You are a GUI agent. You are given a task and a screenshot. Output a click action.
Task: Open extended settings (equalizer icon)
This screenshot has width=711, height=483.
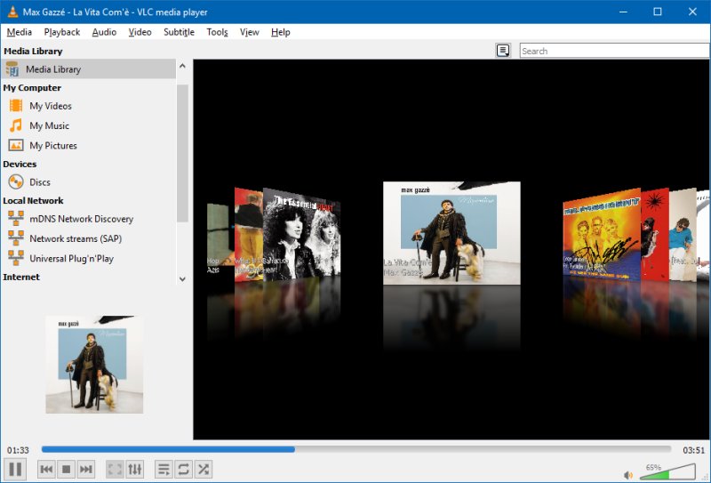135,469
